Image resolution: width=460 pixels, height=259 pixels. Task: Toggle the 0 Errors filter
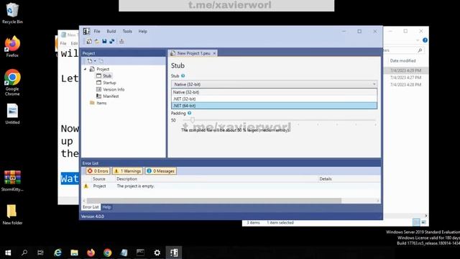tap(98, 171)
